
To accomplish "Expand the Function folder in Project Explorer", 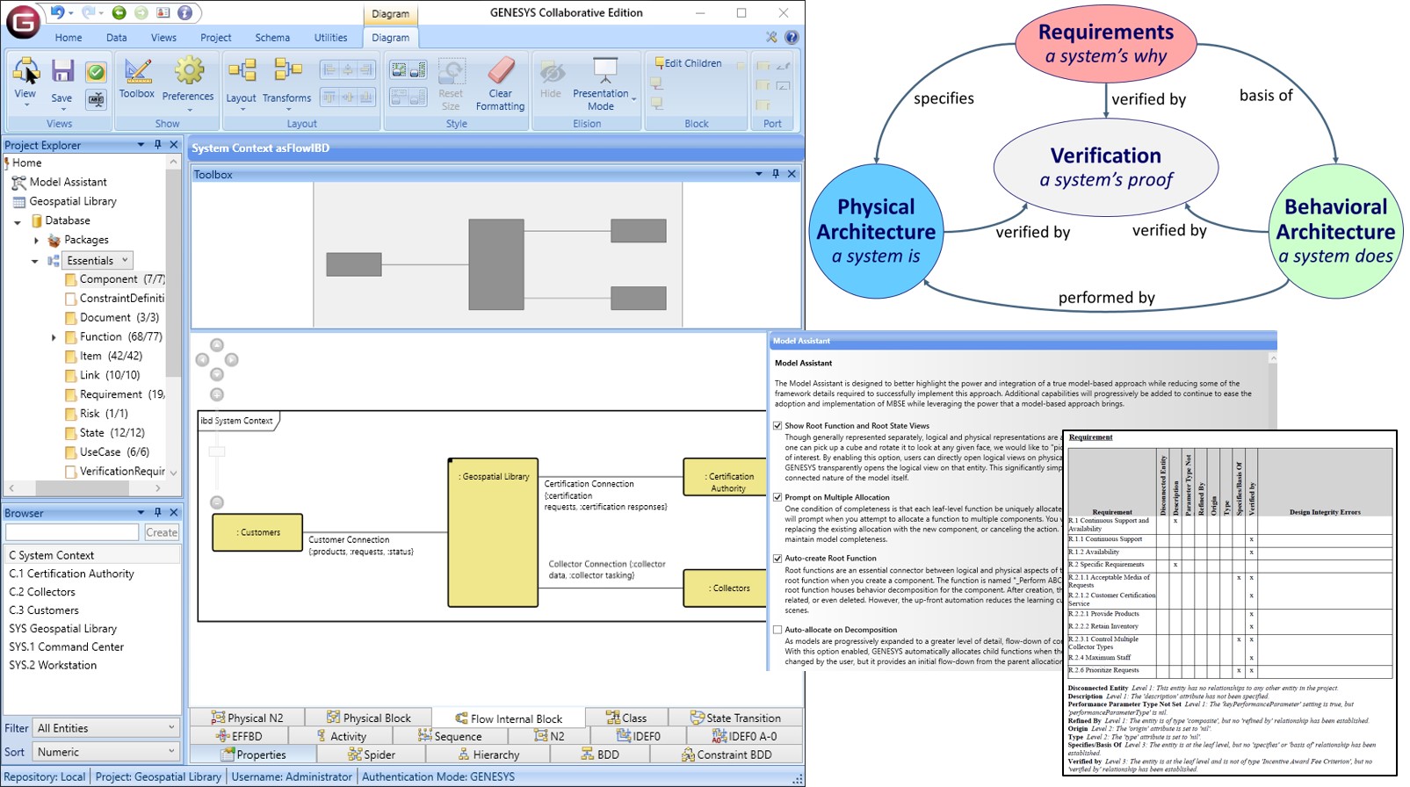I will (54, 337).
